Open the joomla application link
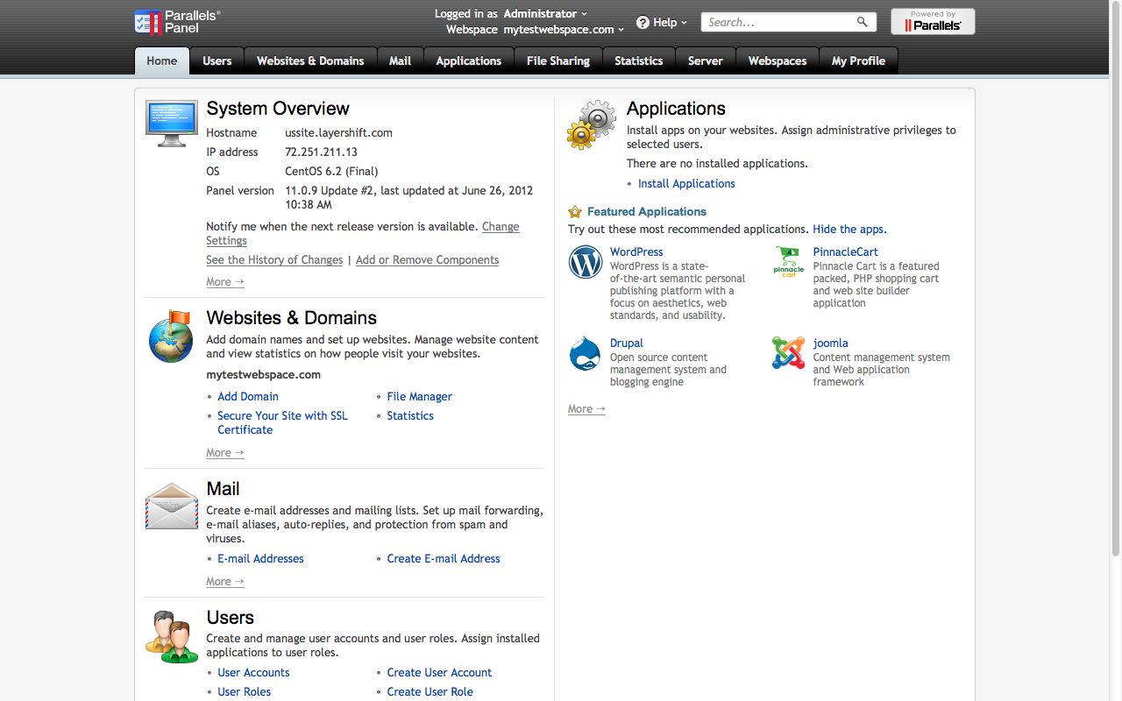Screen dimensions: 1122x701 (x=830, y=343)
